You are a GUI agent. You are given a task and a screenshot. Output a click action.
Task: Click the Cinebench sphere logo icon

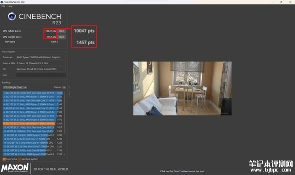tap(12, 17)
